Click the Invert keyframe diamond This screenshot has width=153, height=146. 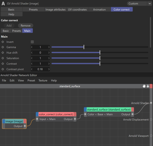pos(3,42)
